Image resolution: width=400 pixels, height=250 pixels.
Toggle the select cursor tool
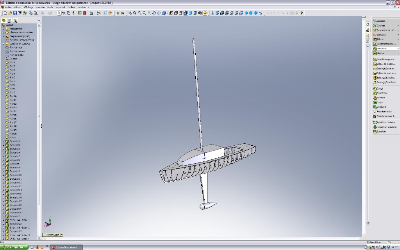(59, 13)
